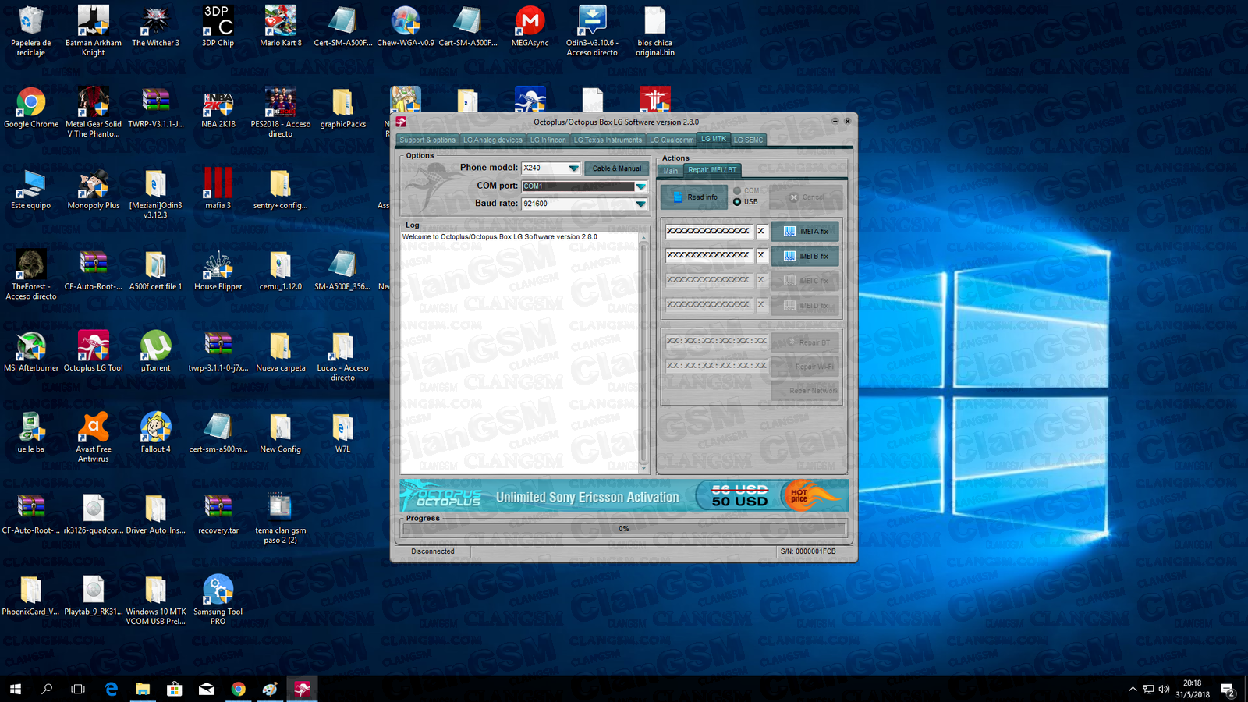The width and height of the screenshot is (1248, 702).
Task: Switch to the LG Infineon tab
Action: [548, 140]
